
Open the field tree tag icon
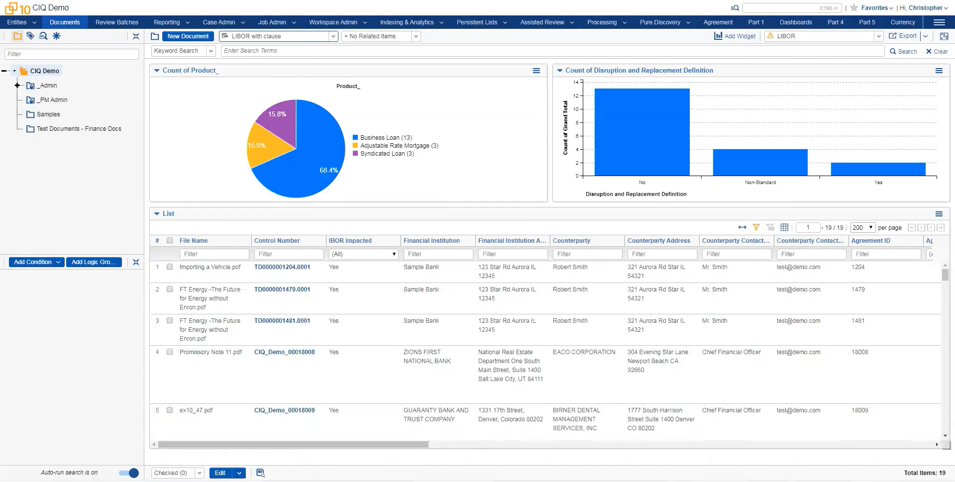[x=30, y=36]
